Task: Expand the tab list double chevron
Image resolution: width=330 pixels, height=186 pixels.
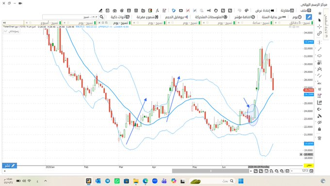Action: (x=4, y=22)
